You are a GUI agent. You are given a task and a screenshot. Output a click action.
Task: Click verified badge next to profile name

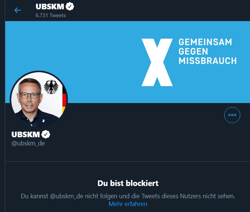click(46, 134)
